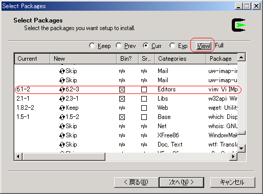263x194 pixels.
Task: Click current version 1.8.2-2 cell
Action: pos(25,108)
